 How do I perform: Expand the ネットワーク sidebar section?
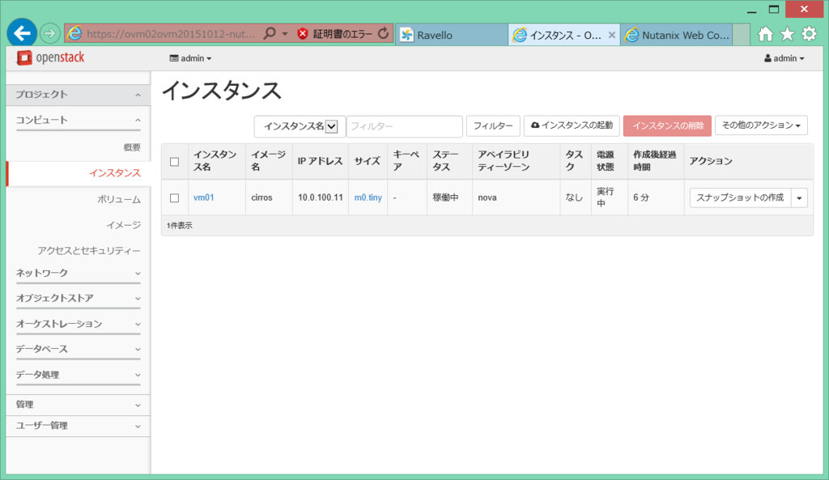coord(78,272)
